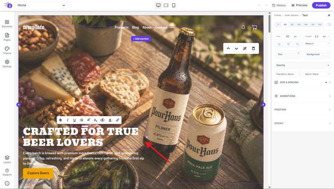334x189 pixels.
Task: Click Products in the site navigation
Action: coord(122,28)
